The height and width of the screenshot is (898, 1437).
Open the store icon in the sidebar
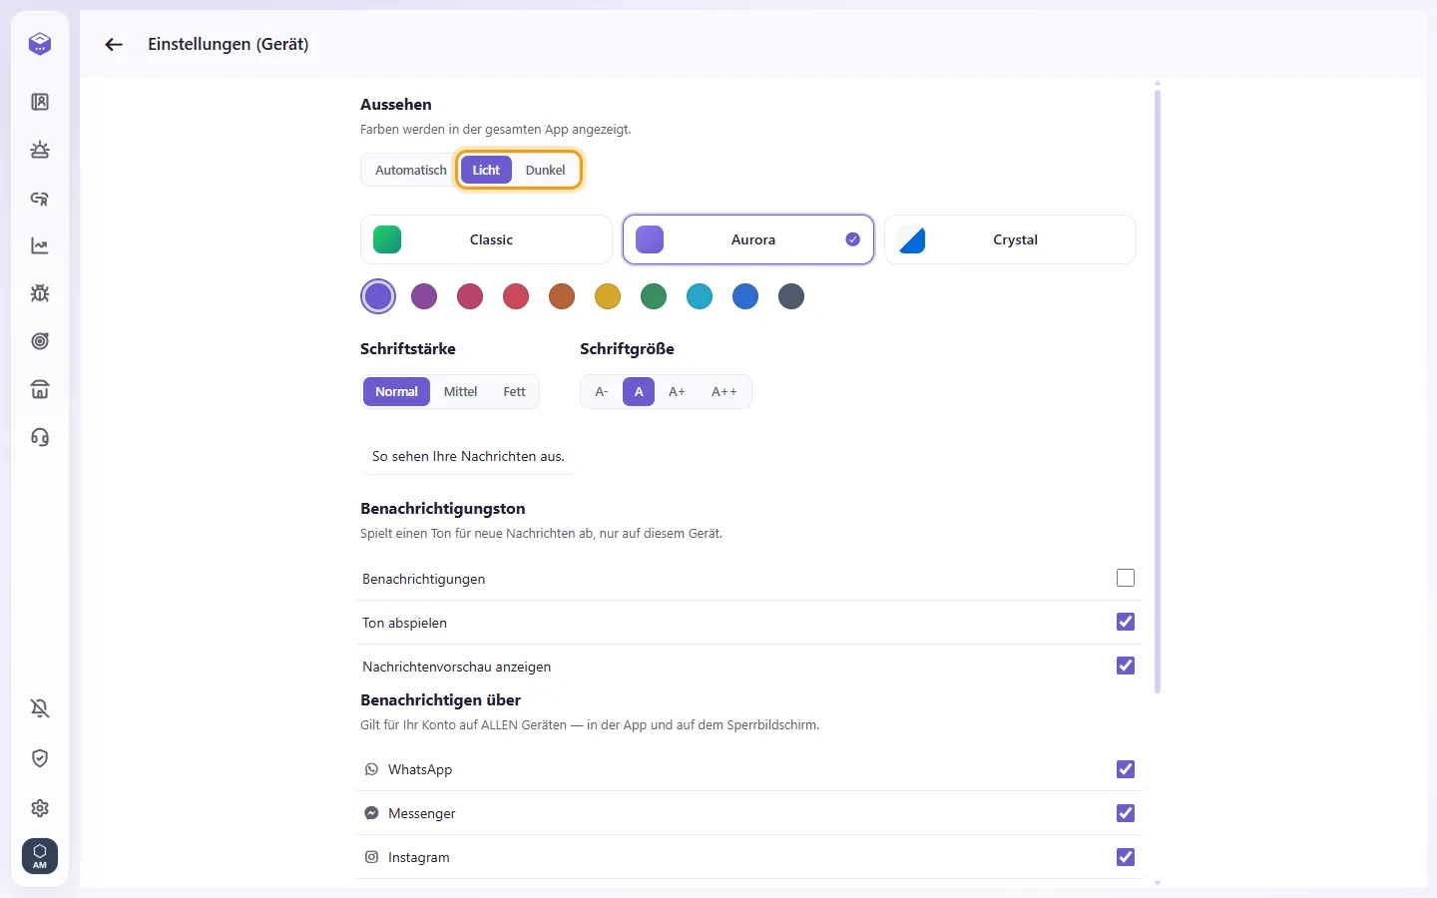coord(40,389)
